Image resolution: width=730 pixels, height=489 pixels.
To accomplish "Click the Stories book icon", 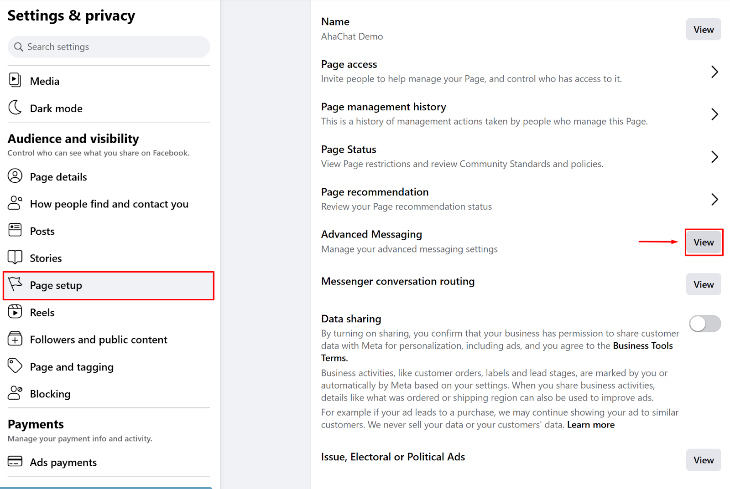I will point(15,257).
